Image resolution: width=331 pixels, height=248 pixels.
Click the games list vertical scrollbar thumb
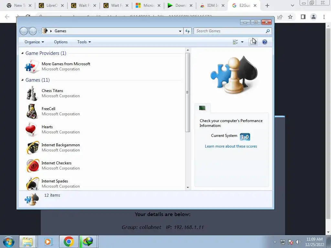click(x=187, y=92)
